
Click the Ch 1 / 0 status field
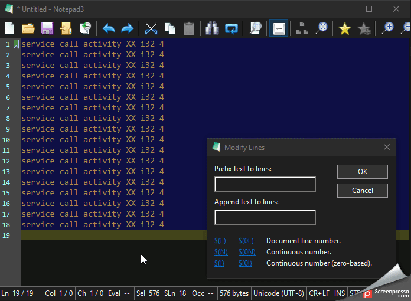click(x=90, y=293)
